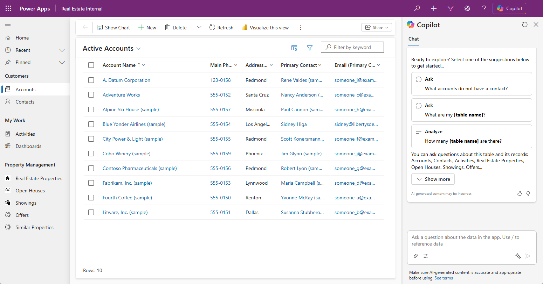Viewport: 543px width, 284px height.
Task: Click the Copilot attach paperclip icon
Action: pyautogui.click(x=415, y=256)
